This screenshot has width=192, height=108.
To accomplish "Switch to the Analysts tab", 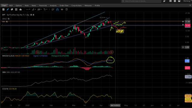I will pyautogui.click(x=53, y=5).
